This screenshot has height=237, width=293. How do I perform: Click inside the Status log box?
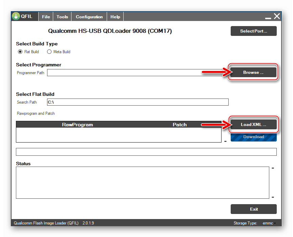coord(142,182)
